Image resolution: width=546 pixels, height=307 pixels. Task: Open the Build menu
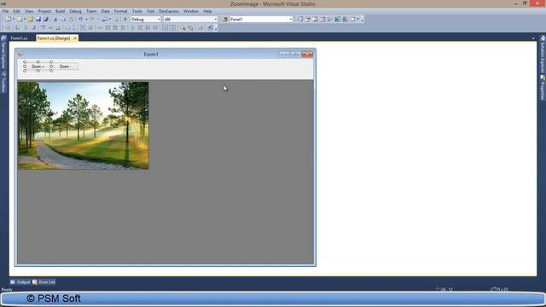pos(60,11)
